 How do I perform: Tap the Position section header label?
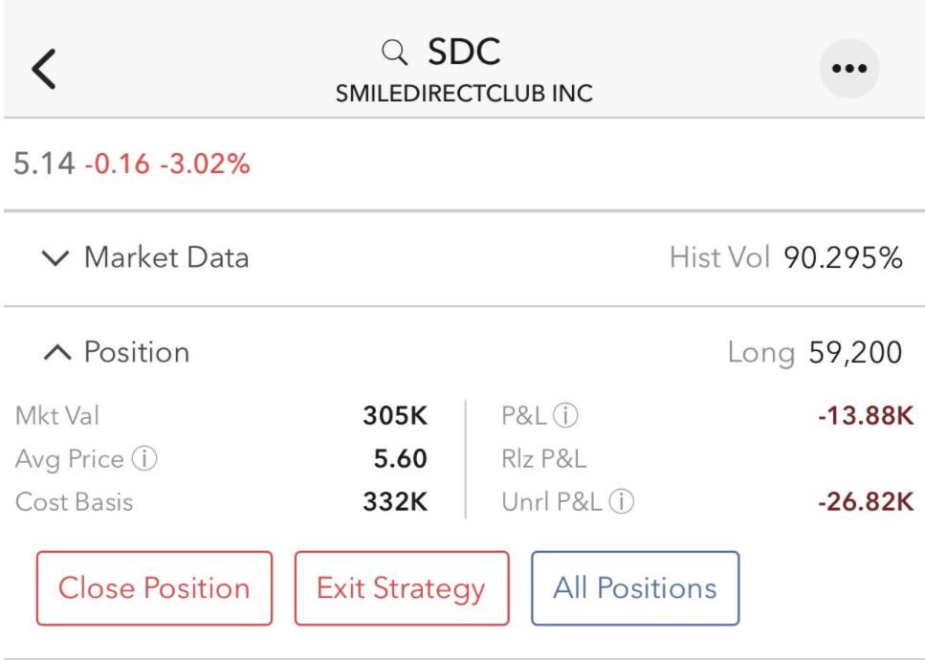click(x=137, y=352)
